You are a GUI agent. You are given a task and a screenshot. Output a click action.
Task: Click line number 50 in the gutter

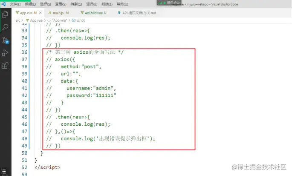pos(24,153)
